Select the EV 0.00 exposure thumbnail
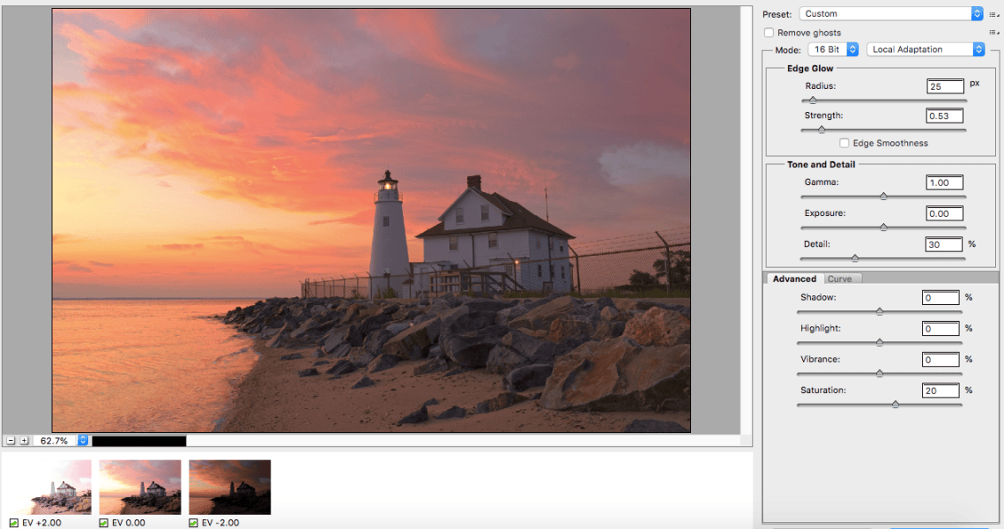 point(139,487)
